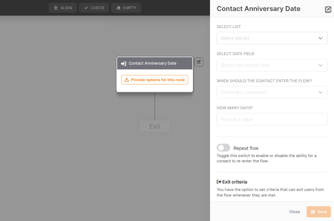Click the edit icon beside panel title

click(328, 10)
